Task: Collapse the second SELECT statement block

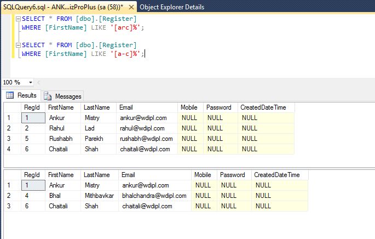Action: 18,45
